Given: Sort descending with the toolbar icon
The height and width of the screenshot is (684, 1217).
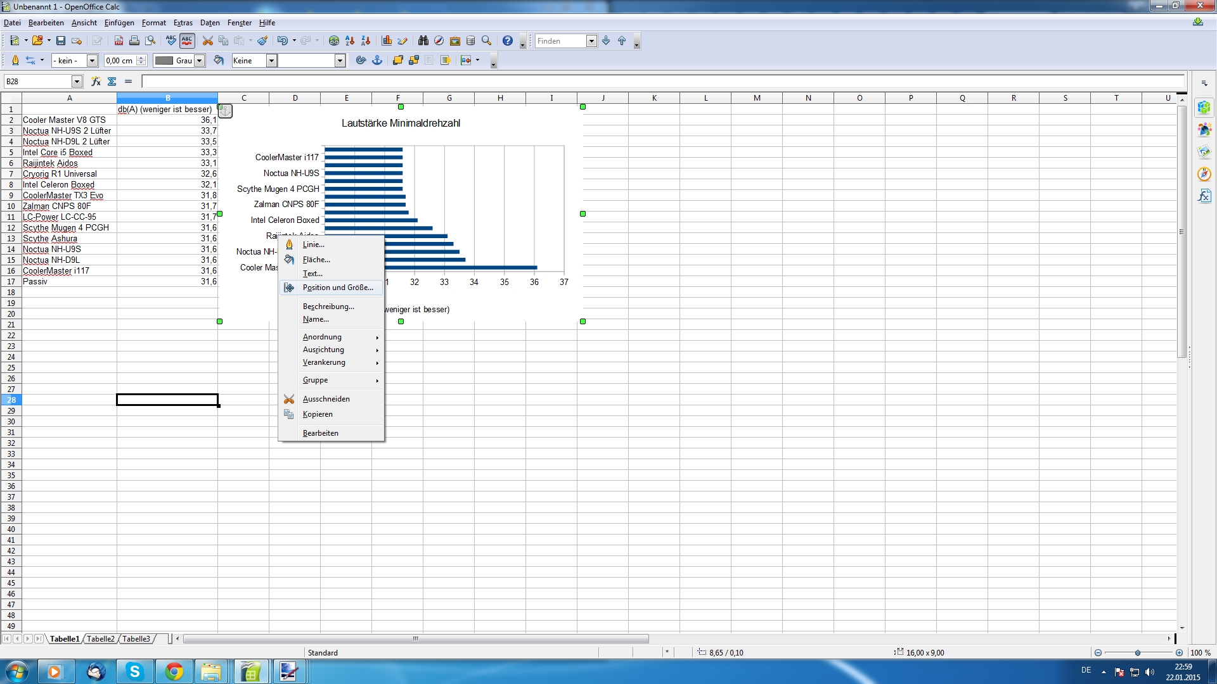Looking at the screenshot, I should 366,41.
